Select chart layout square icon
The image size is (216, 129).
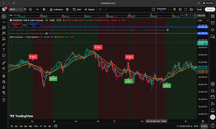(x=153, y=10)
